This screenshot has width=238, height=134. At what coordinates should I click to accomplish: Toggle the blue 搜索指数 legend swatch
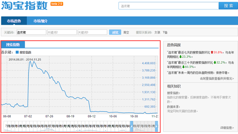point(17,52)
